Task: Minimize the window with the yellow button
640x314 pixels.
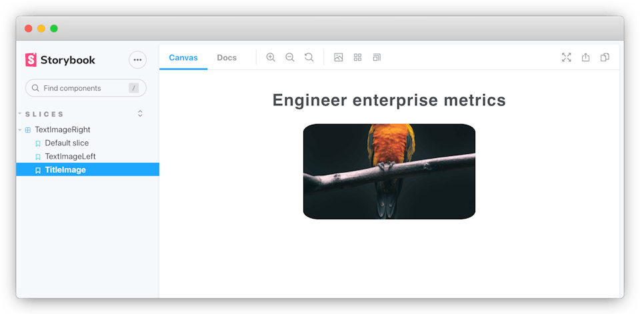Action: pyautogui.click(x=41, y=29)
